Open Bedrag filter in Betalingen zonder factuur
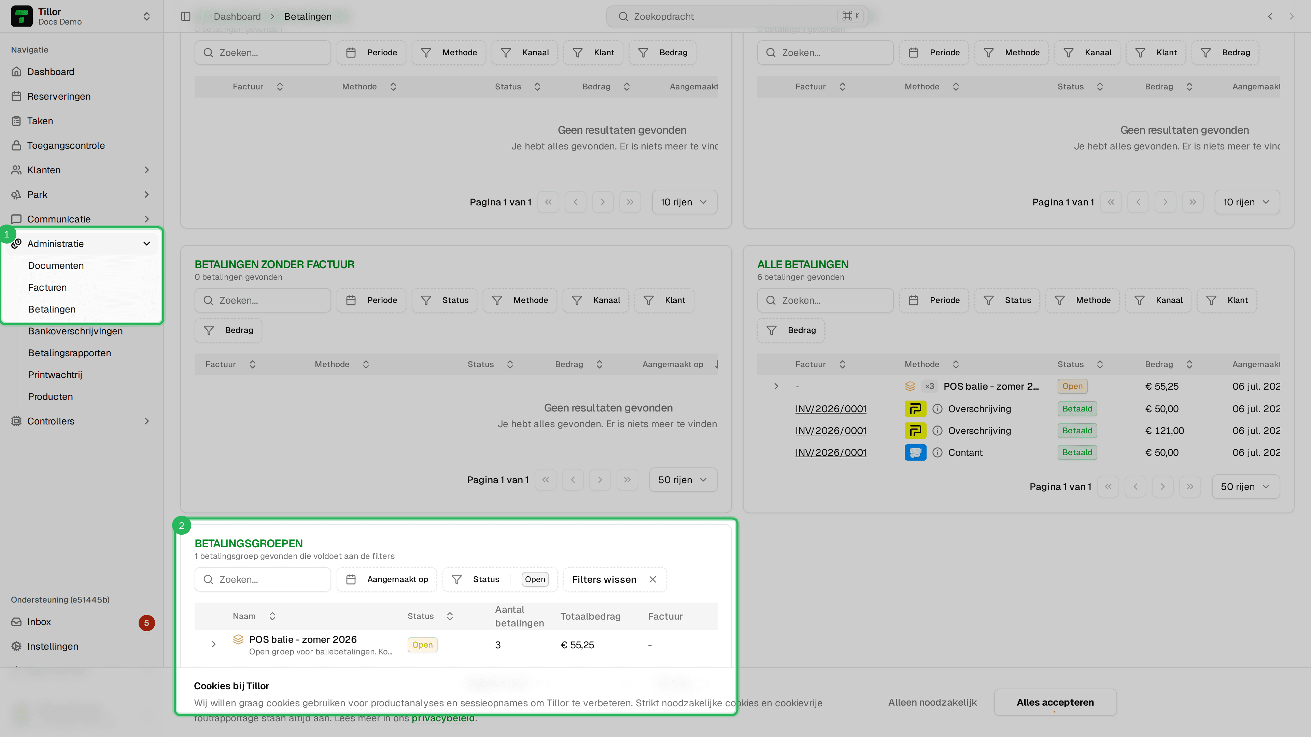The height and width of the screenshot is (737, 1311). click(228, 330)
